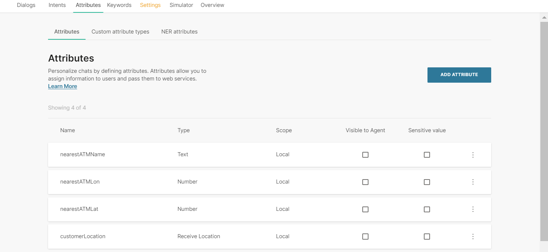Viewport: 548px width, 252px height.
Task: Go to the Simulator tab
Action: (x=181, y=5)
